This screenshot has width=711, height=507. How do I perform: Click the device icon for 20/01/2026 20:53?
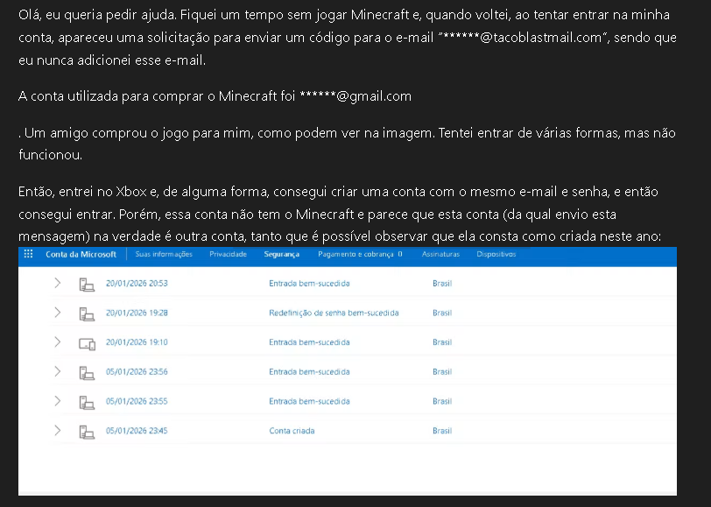[x=87, y=285]
